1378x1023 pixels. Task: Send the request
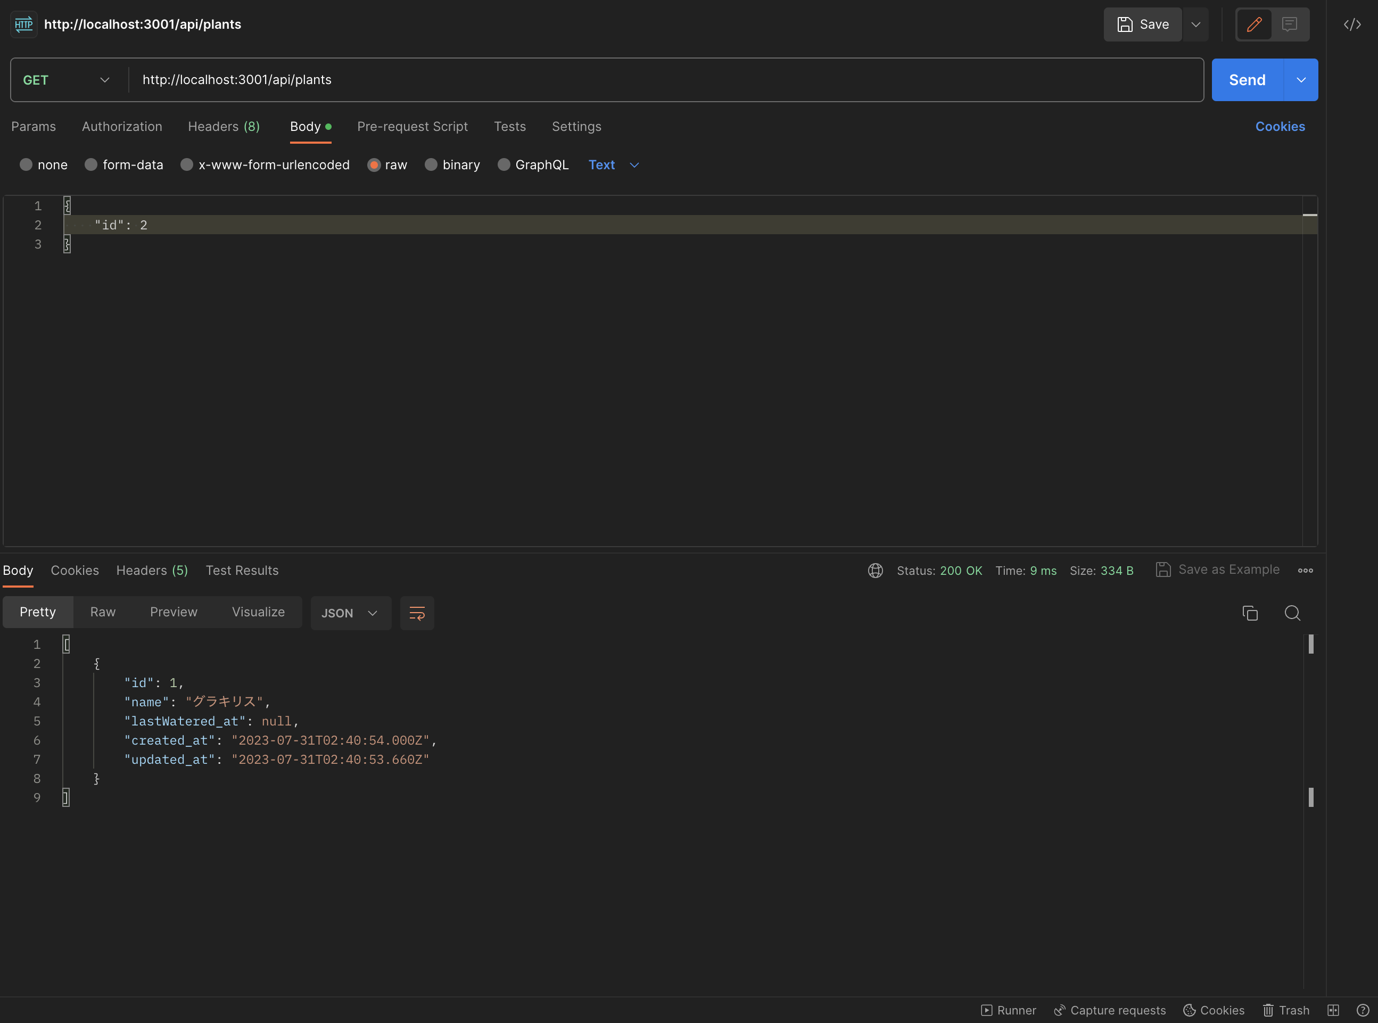pyautogui.click(x=1247, y=80)
